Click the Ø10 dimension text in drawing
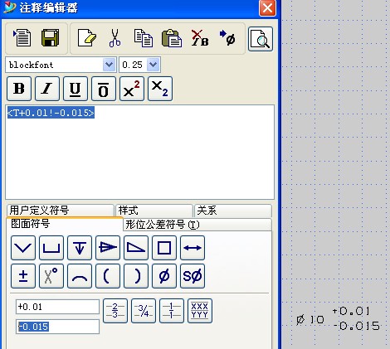390x349 pixels. [310, 320]
